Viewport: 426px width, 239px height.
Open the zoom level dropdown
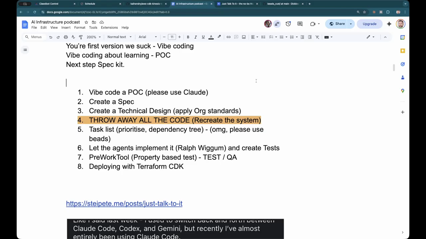pos(93,37)
